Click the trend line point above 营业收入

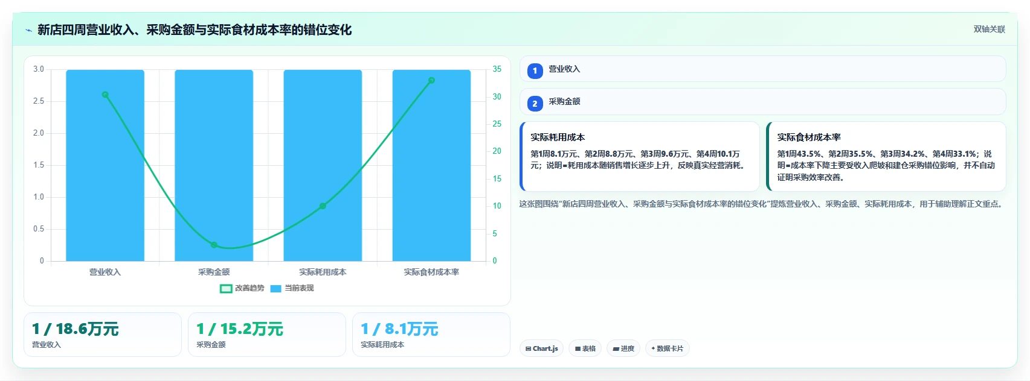pyautogui.click(x=105, y=95)
